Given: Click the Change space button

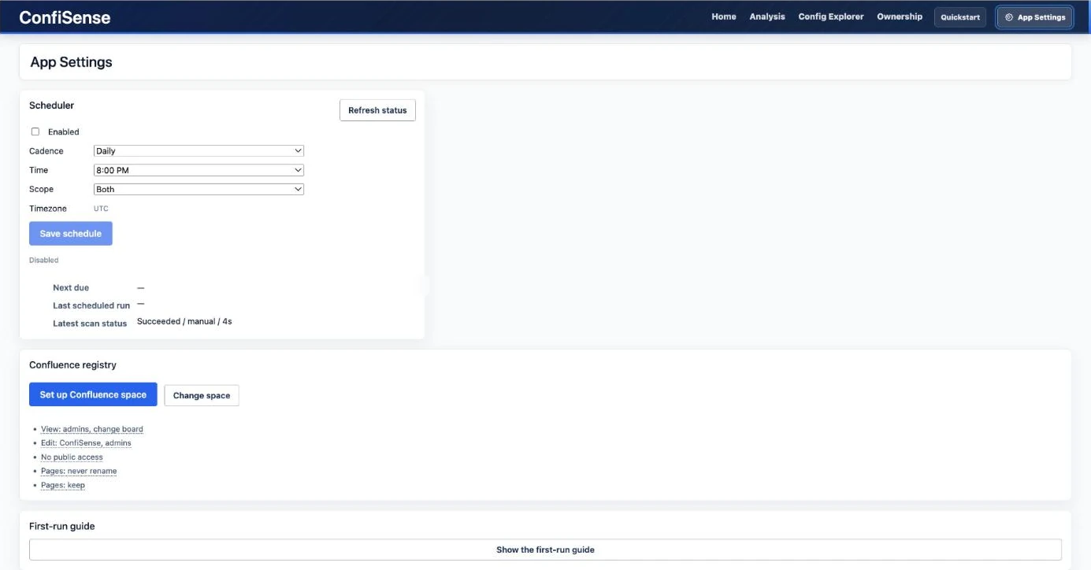Looking at the screenshot, I should point(202,395).
